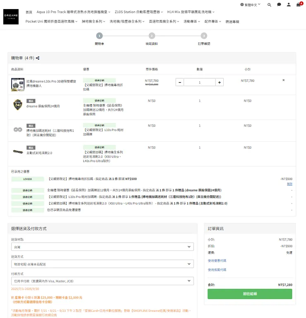Select the 送貨地點 dropdown showing 台灣
The height and width of the screenshot is (318, 306).
102,247
